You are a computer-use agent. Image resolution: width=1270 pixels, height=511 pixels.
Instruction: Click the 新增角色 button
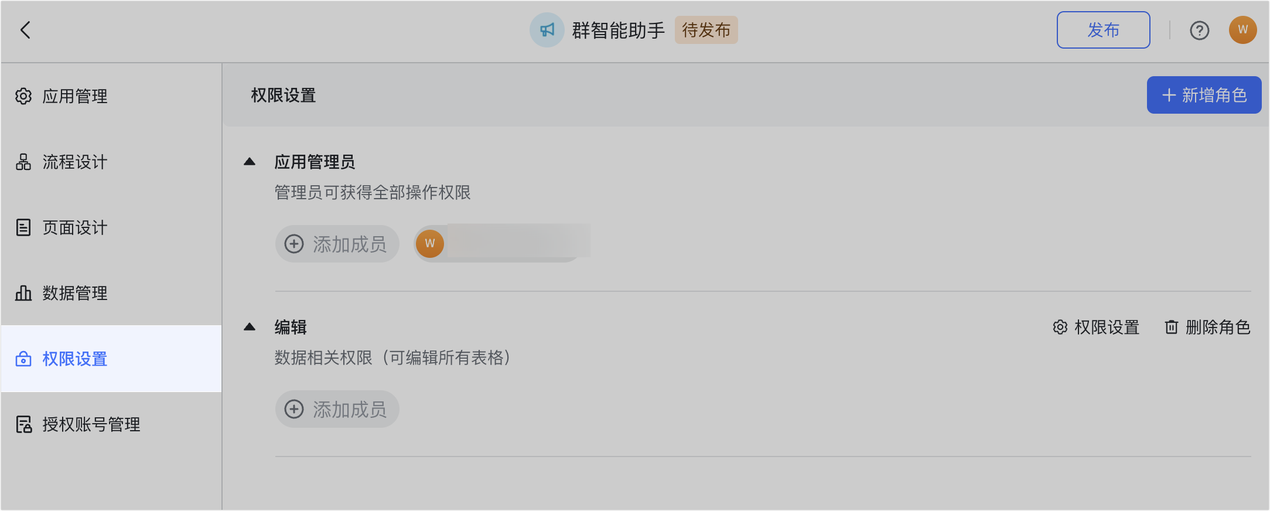click(1204, 95)
